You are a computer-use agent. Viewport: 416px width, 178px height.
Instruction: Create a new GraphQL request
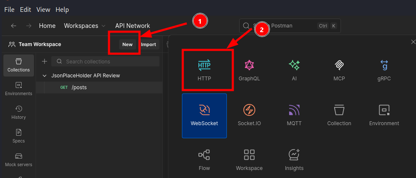tap(249, 69)
